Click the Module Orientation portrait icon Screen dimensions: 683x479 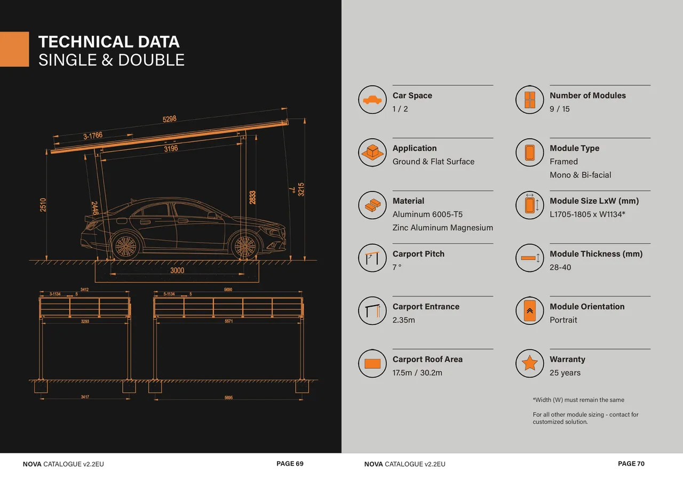529,311
